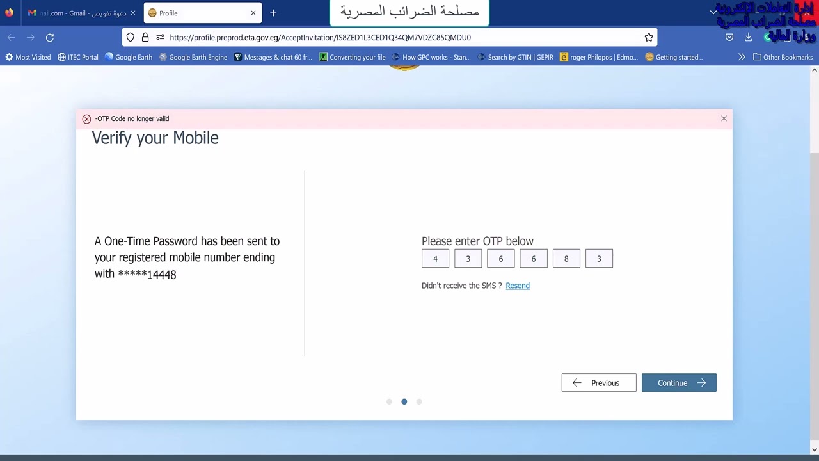Open Other Bookmarks folder
The width and height of the screenshot is (819, 461).
pyautogui.click(x=783, y=57)
